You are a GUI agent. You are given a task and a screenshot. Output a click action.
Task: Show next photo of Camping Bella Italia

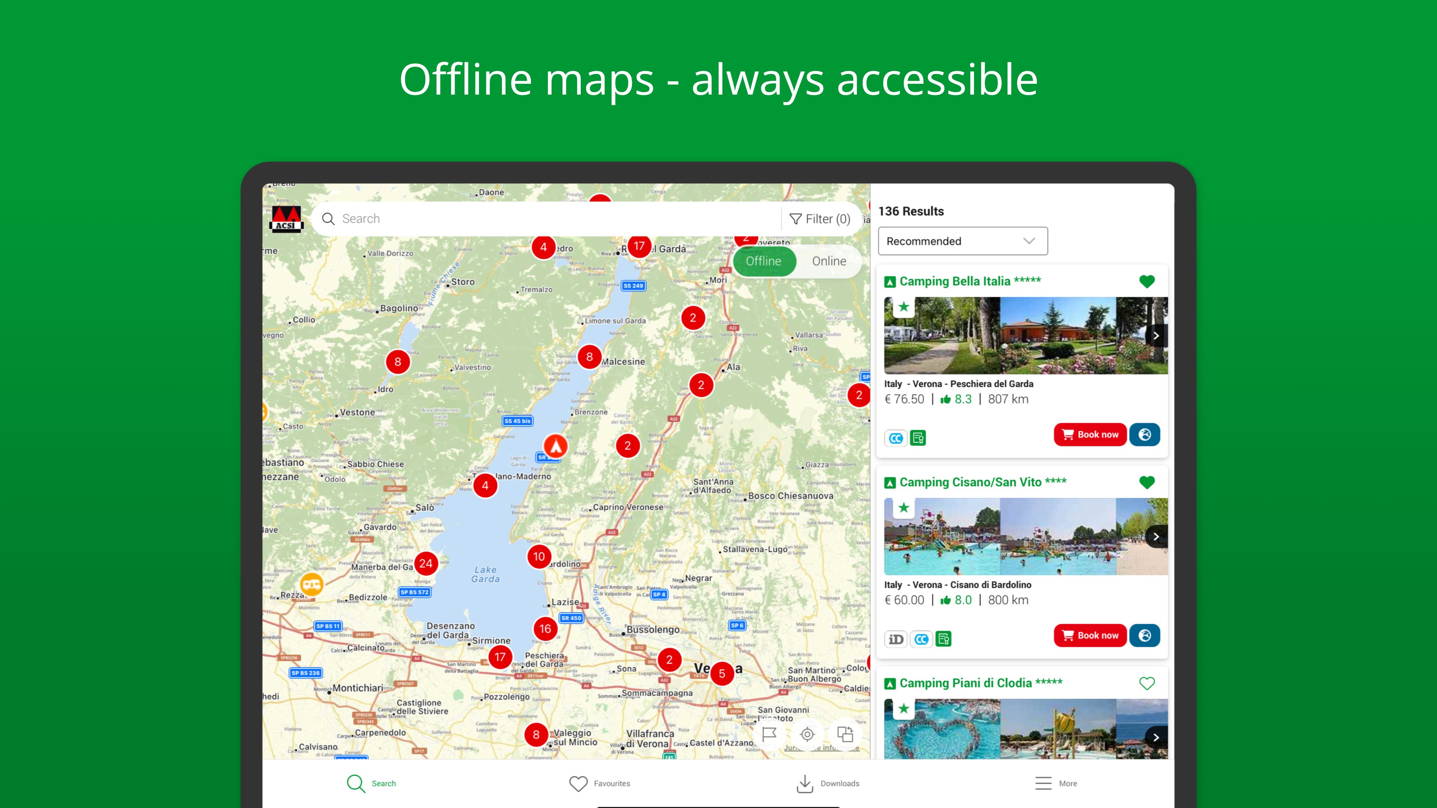(1156, 336)
